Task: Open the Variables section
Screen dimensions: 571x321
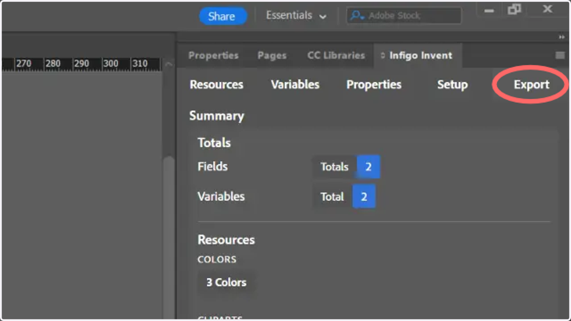Action: pyautogui.click(x=295, y=85)
